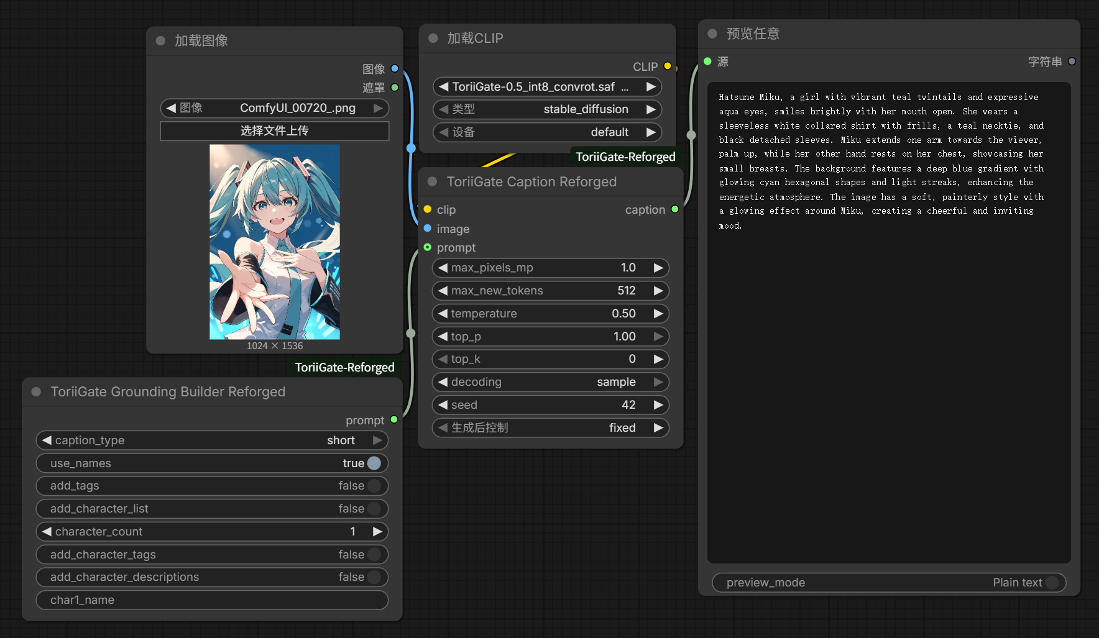Click the 1024 × 1536 image size label
The height and width of the screenshot is (638, 1099).
click(274, 346)
